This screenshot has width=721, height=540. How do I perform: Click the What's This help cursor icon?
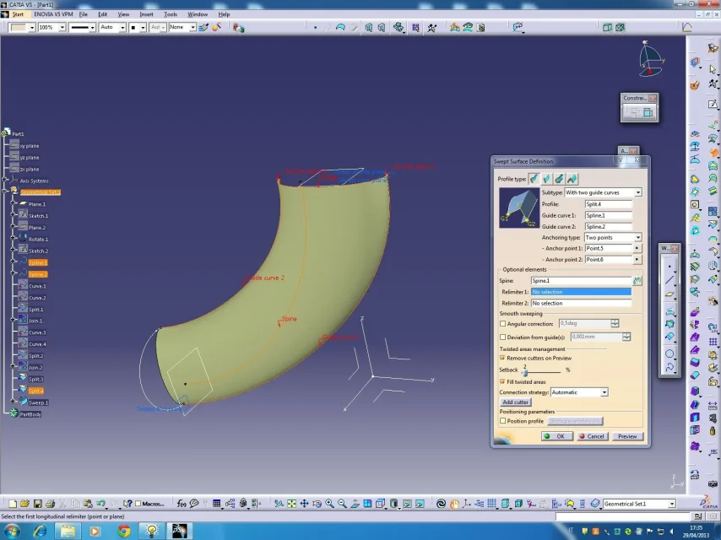coord(127,504)
